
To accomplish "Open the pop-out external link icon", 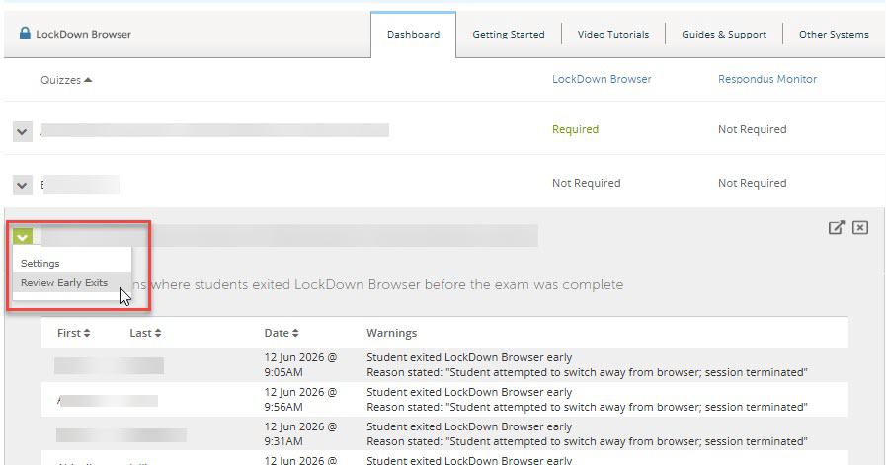I will (837, 227).
